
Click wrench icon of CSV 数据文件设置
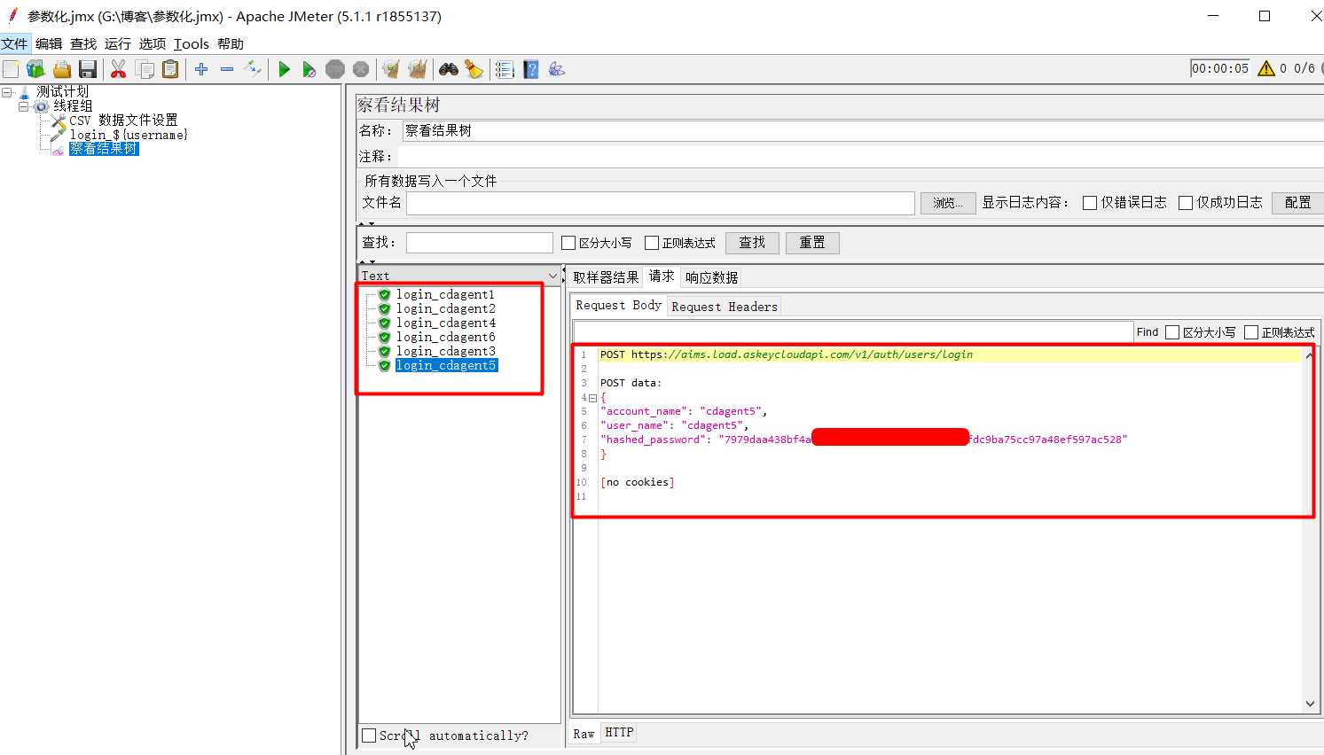click(x=59, y=121)
